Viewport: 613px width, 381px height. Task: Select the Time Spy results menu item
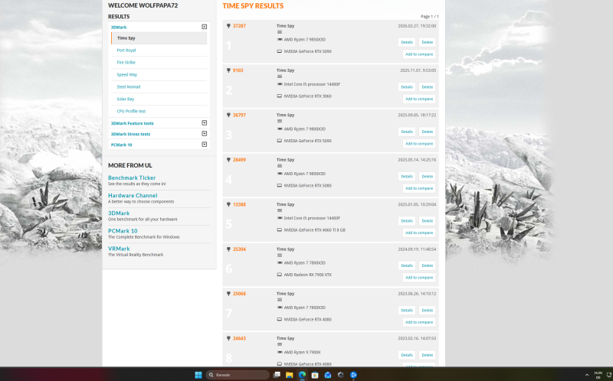pos(159,37)
